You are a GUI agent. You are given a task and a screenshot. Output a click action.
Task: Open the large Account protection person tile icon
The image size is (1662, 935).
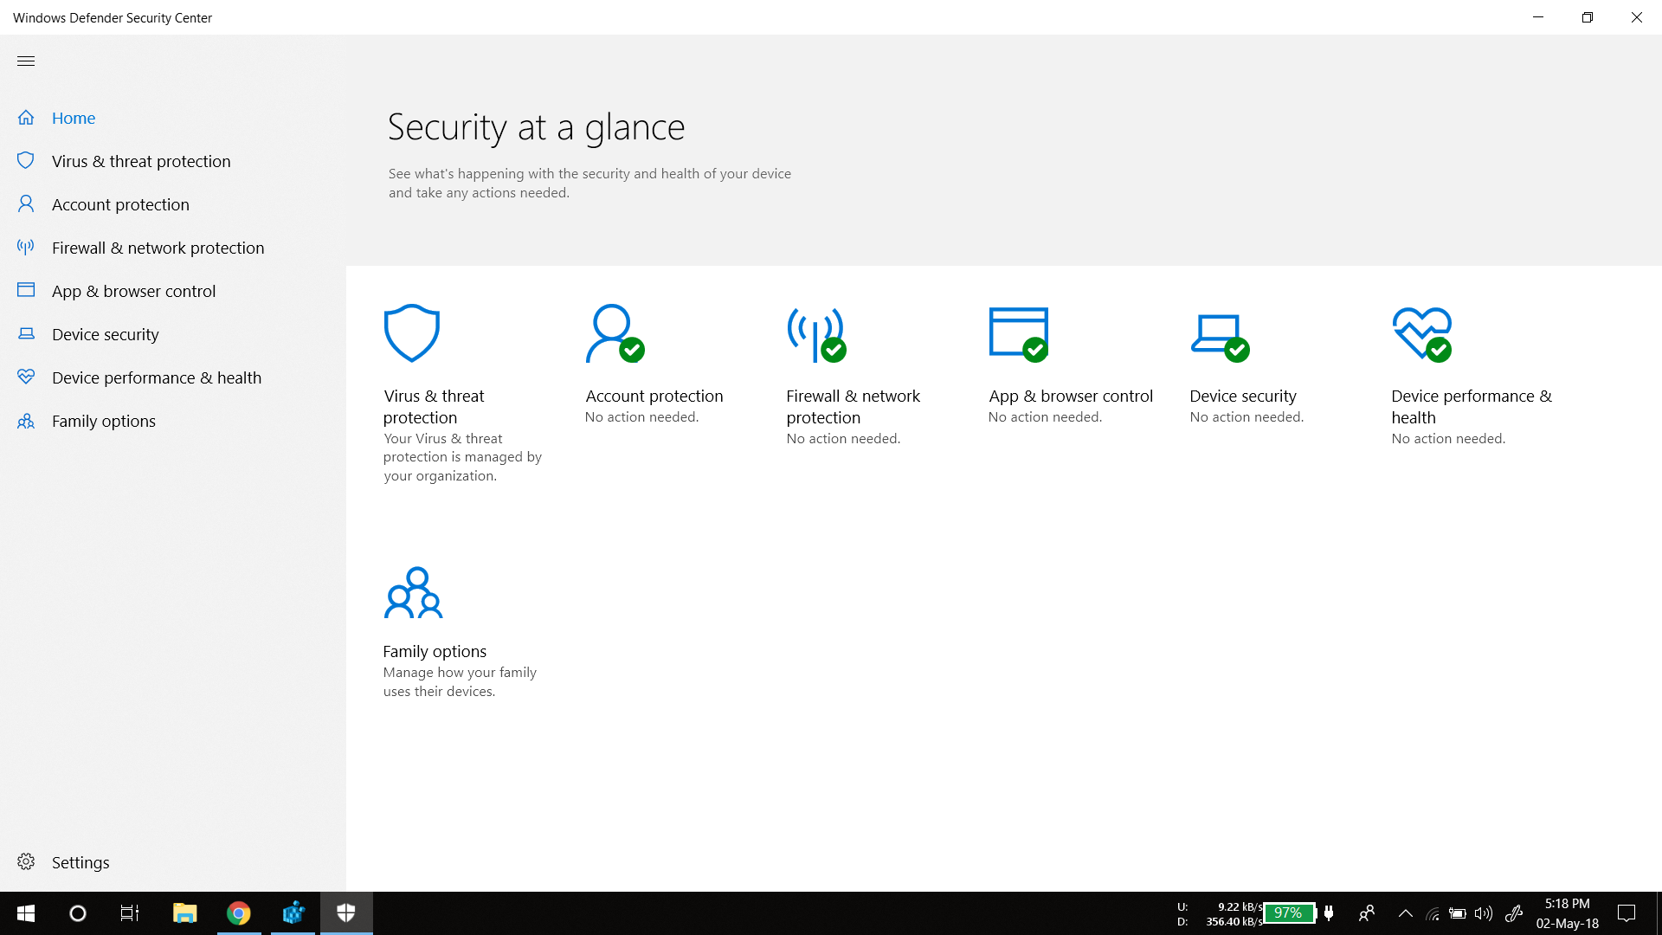(x=615, y=333)
